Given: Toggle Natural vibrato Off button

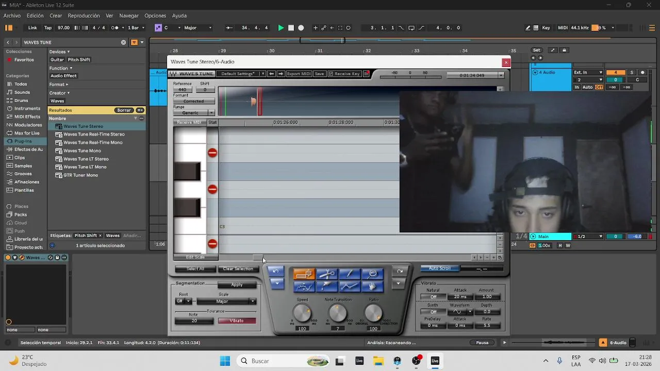Looking at the screenshot, I should (x=433, y=297).
